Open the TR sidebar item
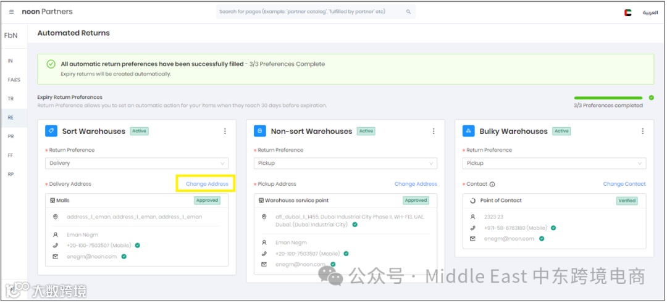667x303 pixels. pyautogui.click(x=10, y=99)
